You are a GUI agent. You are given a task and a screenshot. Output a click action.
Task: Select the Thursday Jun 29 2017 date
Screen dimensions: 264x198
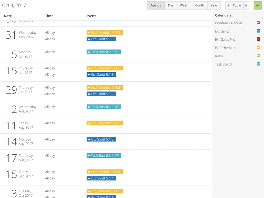(19, 90)
